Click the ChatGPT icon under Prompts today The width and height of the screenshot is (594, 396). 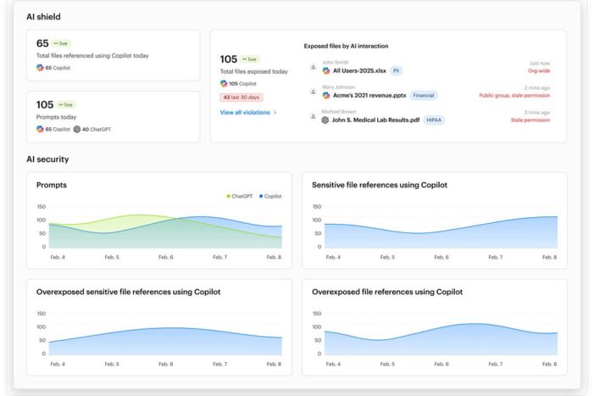pyautogui.click(x=77, y=129)
